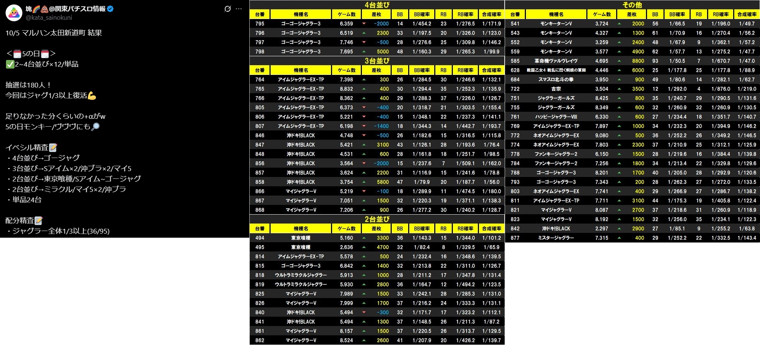Screen dimensions: 760x345
Task: Click the ハッピージャグラーVIII machine name
Action: 556,117
